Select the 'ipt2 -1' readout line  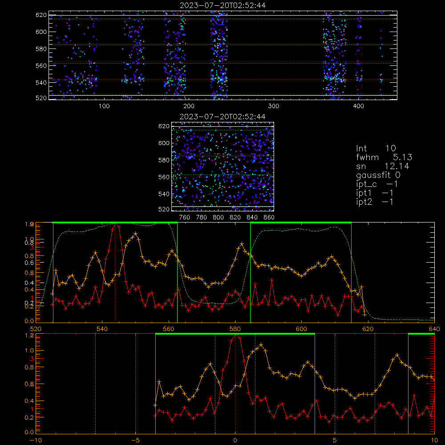point(375,202)
